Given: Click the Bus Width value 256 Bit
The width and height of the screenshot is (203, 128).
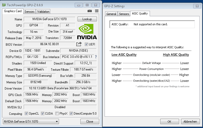Looking at the screenshot, I should tap(86, 76).
